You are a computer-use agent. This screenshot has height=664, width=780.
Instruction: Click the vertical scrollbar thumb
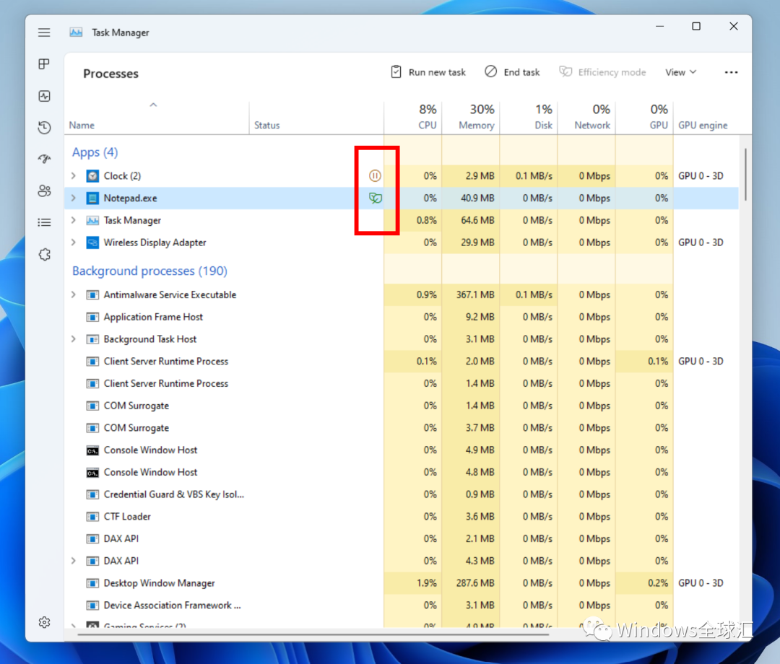click(745, 175)
